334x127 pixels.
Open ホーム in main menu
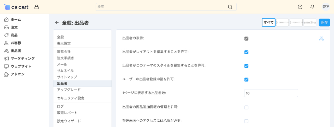(x=16, y=20)
